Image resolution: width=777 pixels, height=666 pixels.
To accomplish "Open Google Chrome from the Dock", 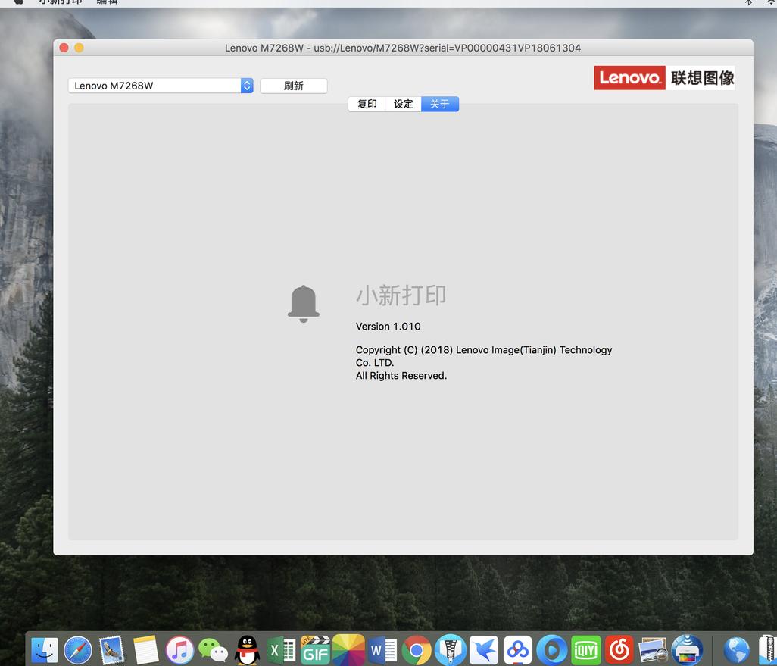I will click(417, 649).
